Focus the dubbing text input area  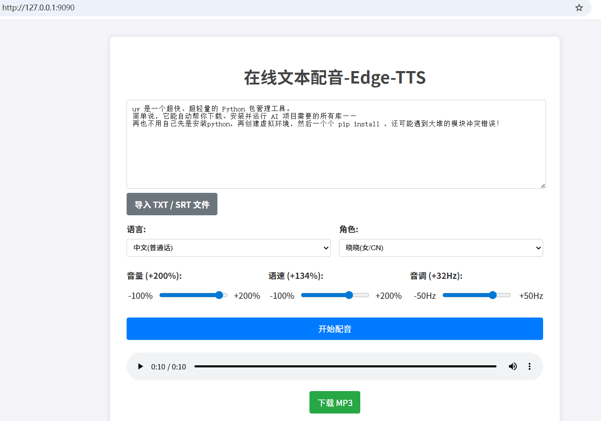click(336, 154)
